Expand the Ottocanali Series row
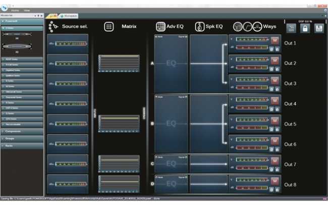This screenshot has width=328, height=205. pos(22,92)
